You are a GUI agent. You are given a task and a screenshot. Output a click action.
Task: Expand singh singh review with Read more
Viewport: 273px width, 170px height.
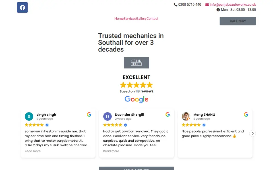[32, 151]
